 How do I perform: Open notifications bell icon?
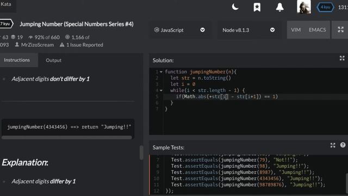[279, 7]
